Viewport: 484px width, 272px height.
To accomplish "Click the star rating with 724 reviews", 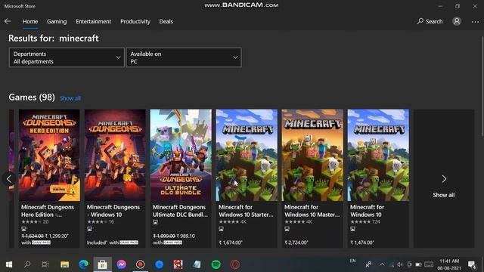I will tap(365, 221).
